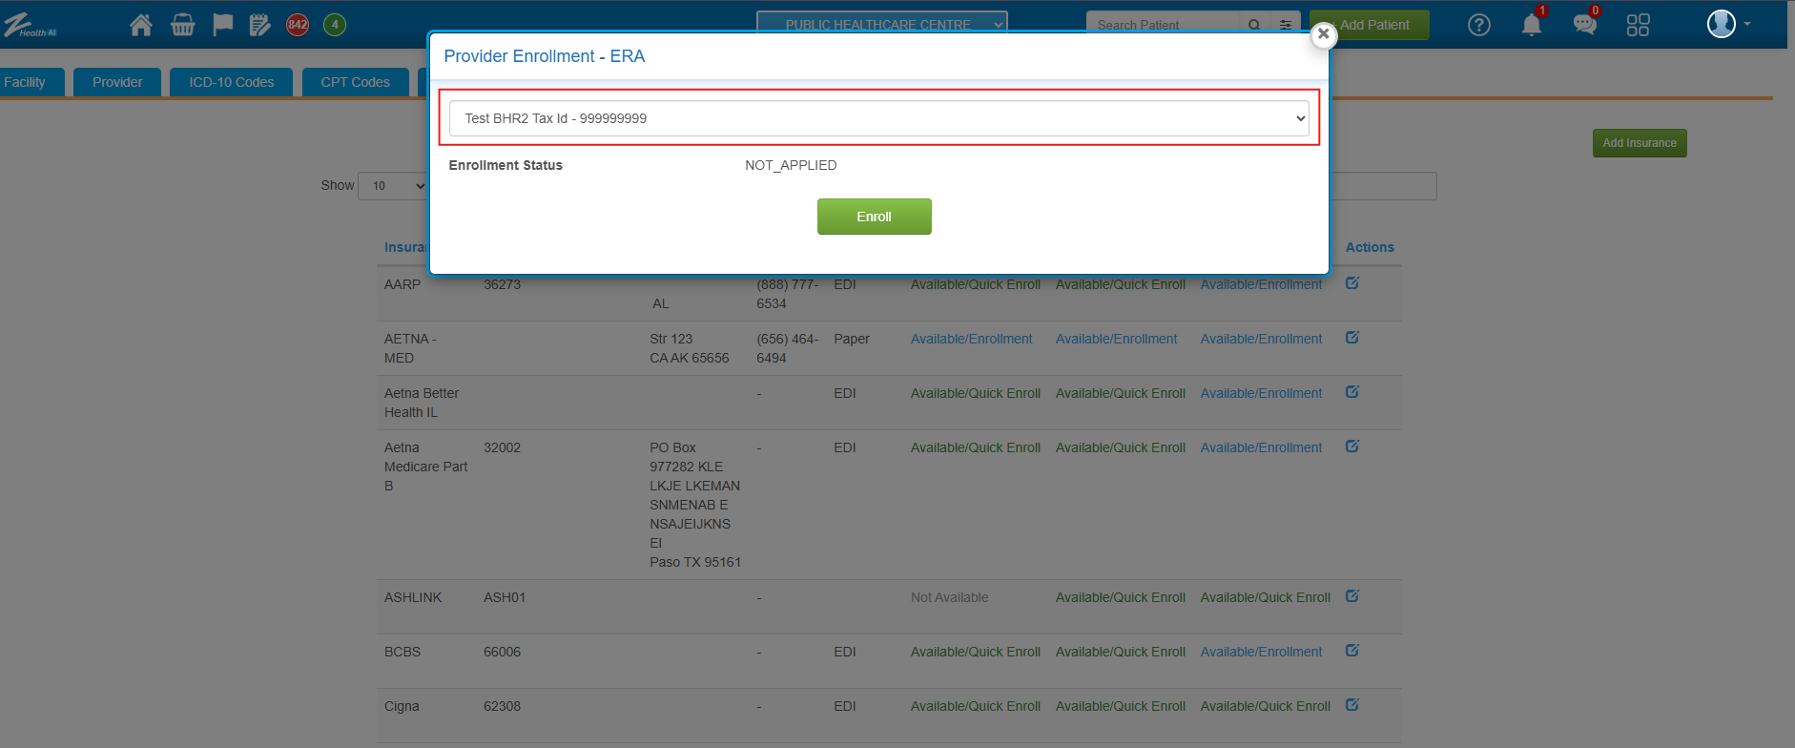Open the help question mark icon

pyautogui.click(x=1478, y=25)
